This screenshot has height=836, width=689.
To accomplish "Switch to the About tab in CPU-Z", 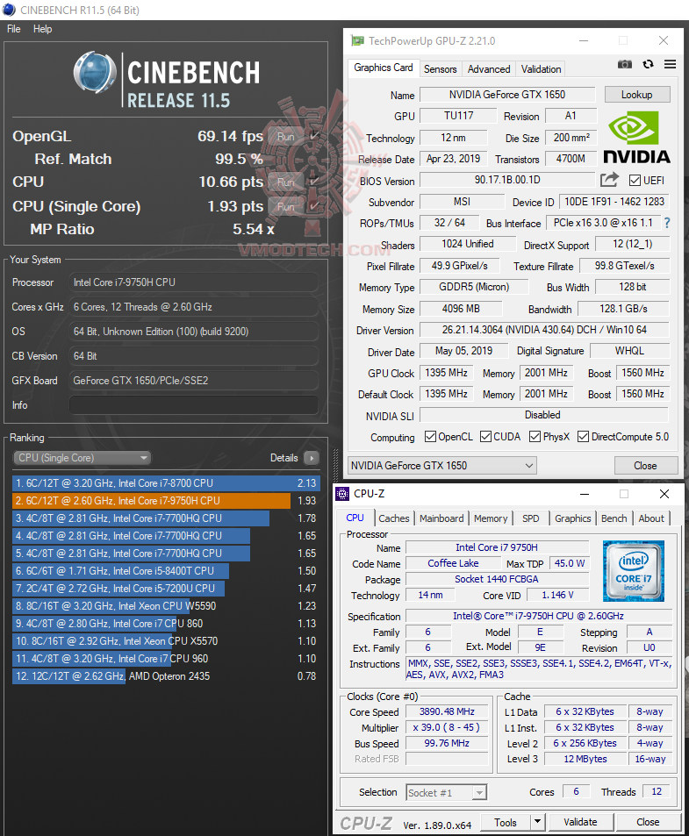I will tap(651, 518).
